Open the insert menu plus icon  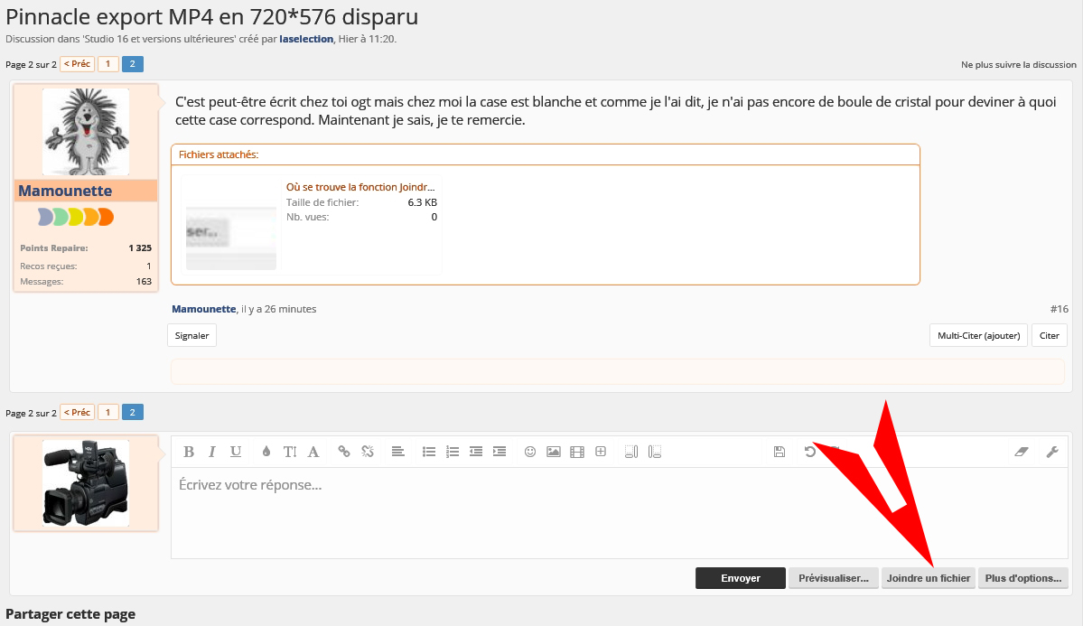pyautogui.click(x=601, y=452)
